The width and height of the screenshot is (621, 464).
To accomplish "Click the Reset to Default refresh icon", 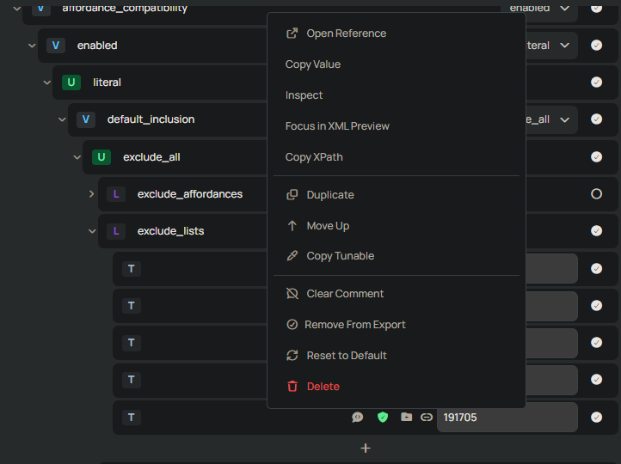I will [x=292, y=356].
